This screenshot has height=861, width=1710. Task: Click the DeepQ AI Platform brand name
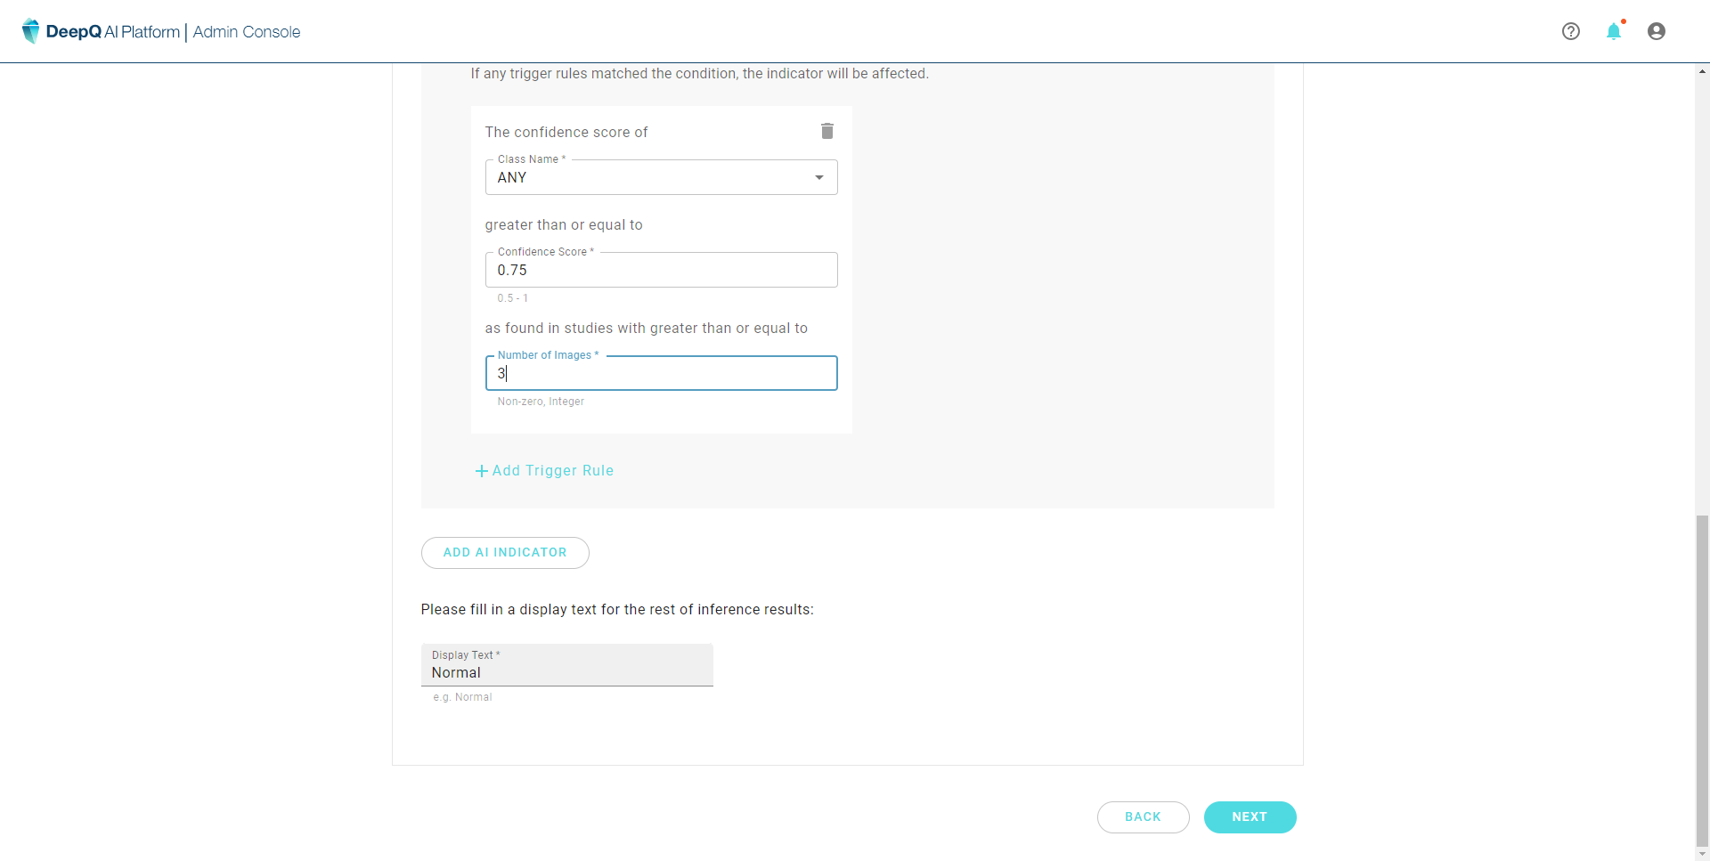112,32
